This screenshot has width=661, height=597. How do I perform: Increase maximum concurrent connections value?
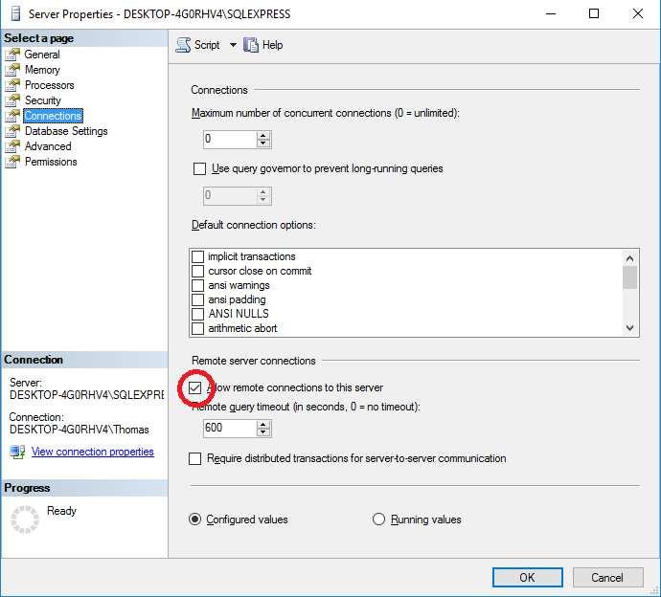coord(263,136)
